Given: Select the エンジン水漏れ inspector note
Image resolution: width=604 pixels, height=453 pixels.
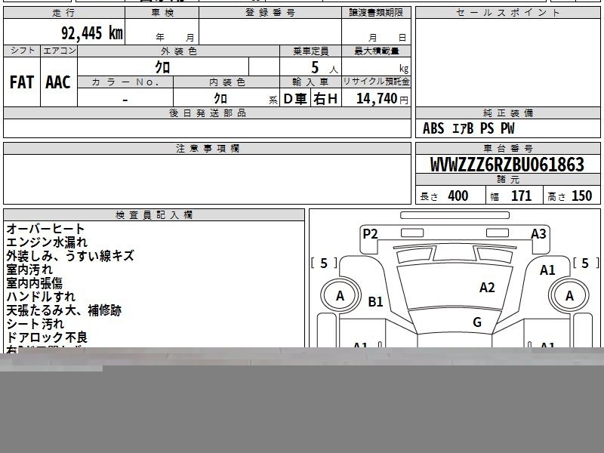Looking at the screenshot, I should tap(47, 242).
